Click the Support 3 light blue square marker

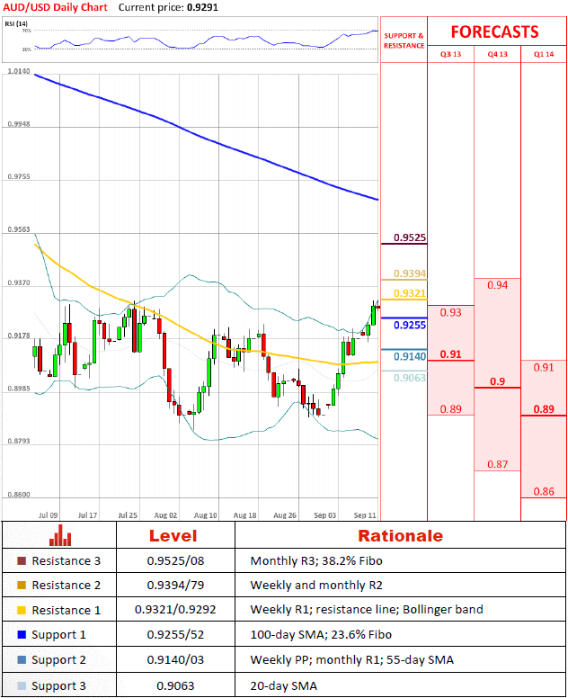pos(22,685)
